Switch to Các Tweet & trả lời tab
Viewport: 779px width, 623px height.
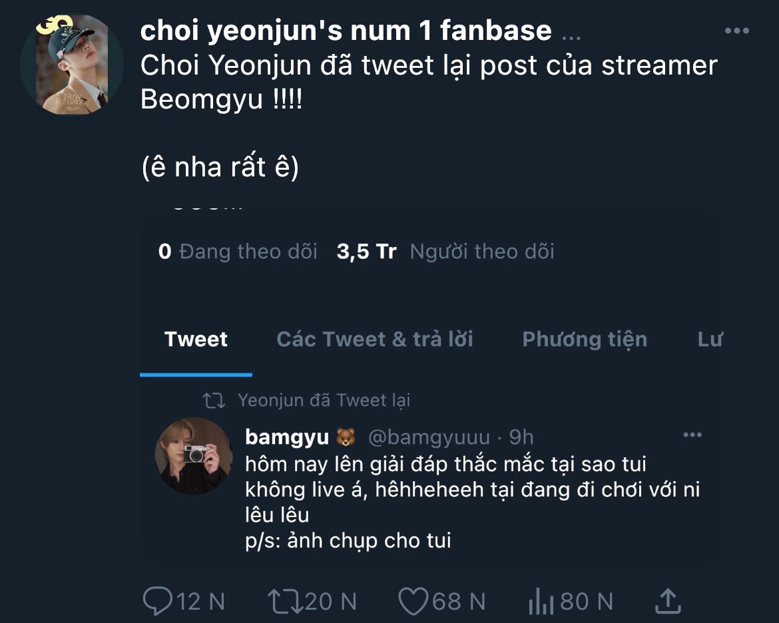coord(374,339)
